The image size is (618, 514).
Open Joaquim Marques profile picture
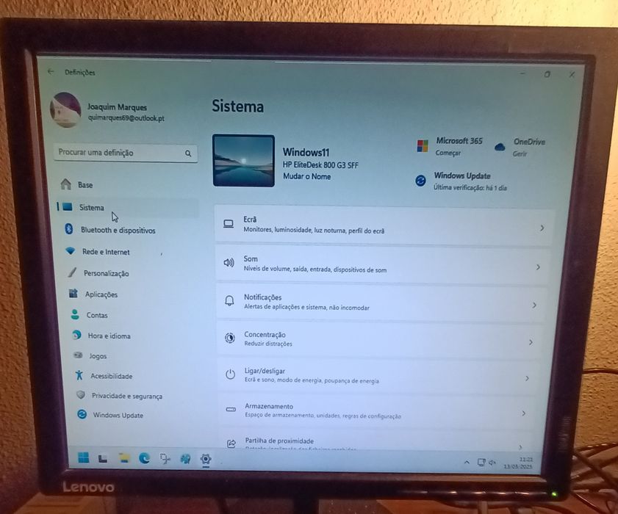(65, 110)
